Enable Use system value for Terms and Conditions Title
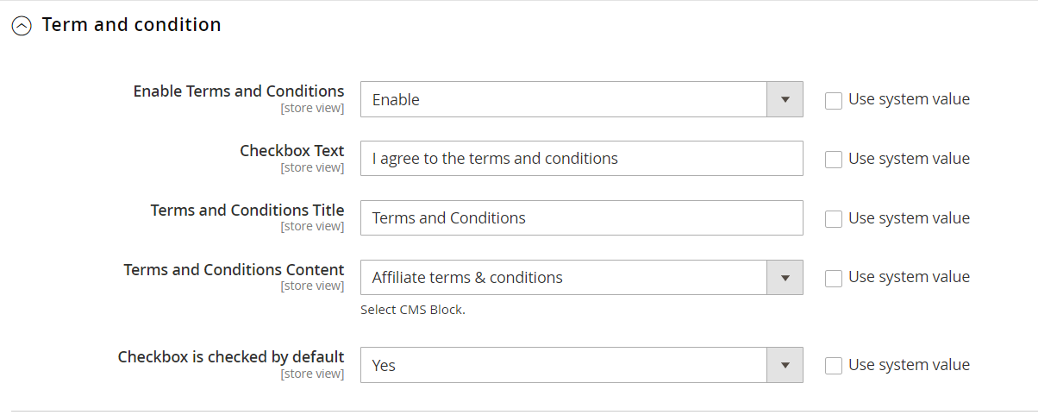 pos(834,219)
